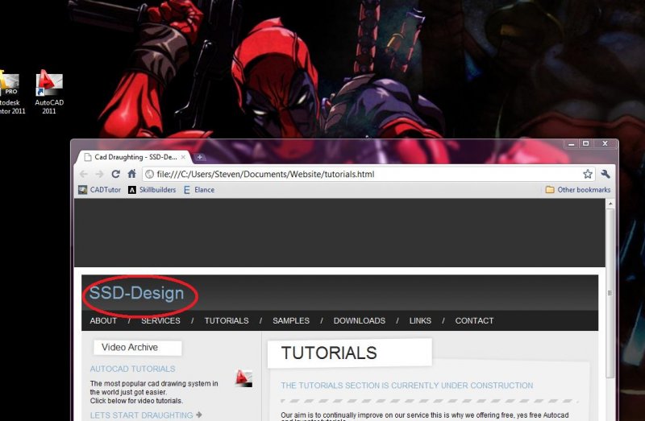Image resolution: width=645 pixels, height=421 pixels.
Task: Open the LINKS navigation item
Action: click(420, 321)
